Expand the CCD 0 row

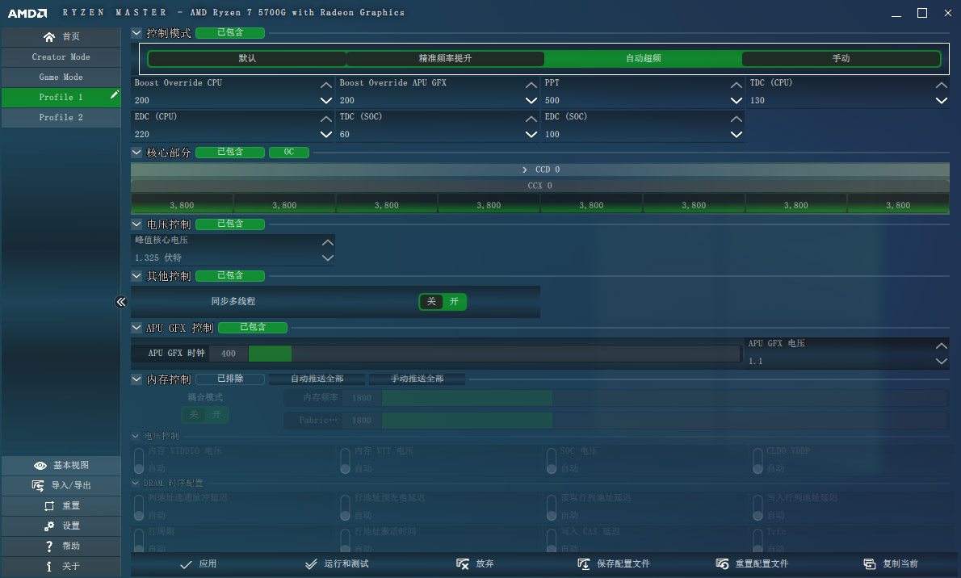pos(525,170)
